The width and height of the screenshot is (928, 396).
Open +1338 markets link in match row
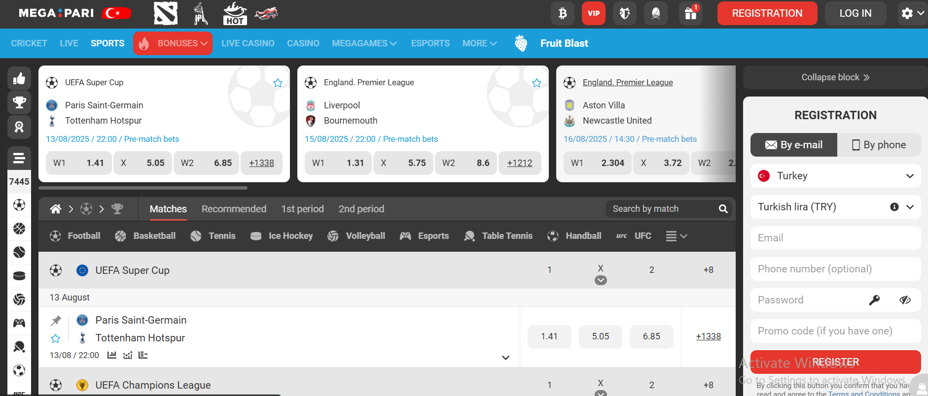708,336
